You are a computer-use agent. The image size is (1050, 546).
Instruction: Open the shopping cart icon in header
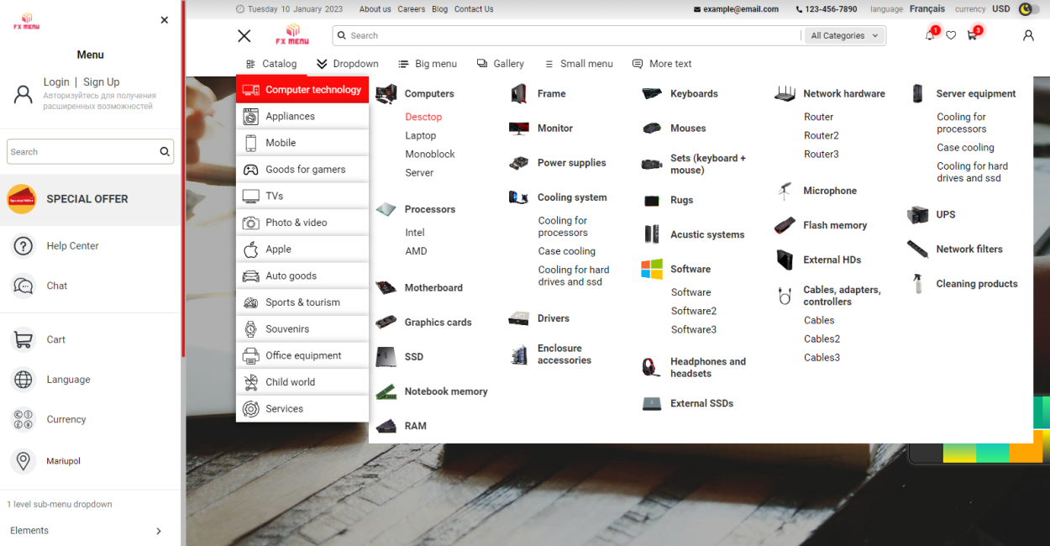(x=973, y=35)
